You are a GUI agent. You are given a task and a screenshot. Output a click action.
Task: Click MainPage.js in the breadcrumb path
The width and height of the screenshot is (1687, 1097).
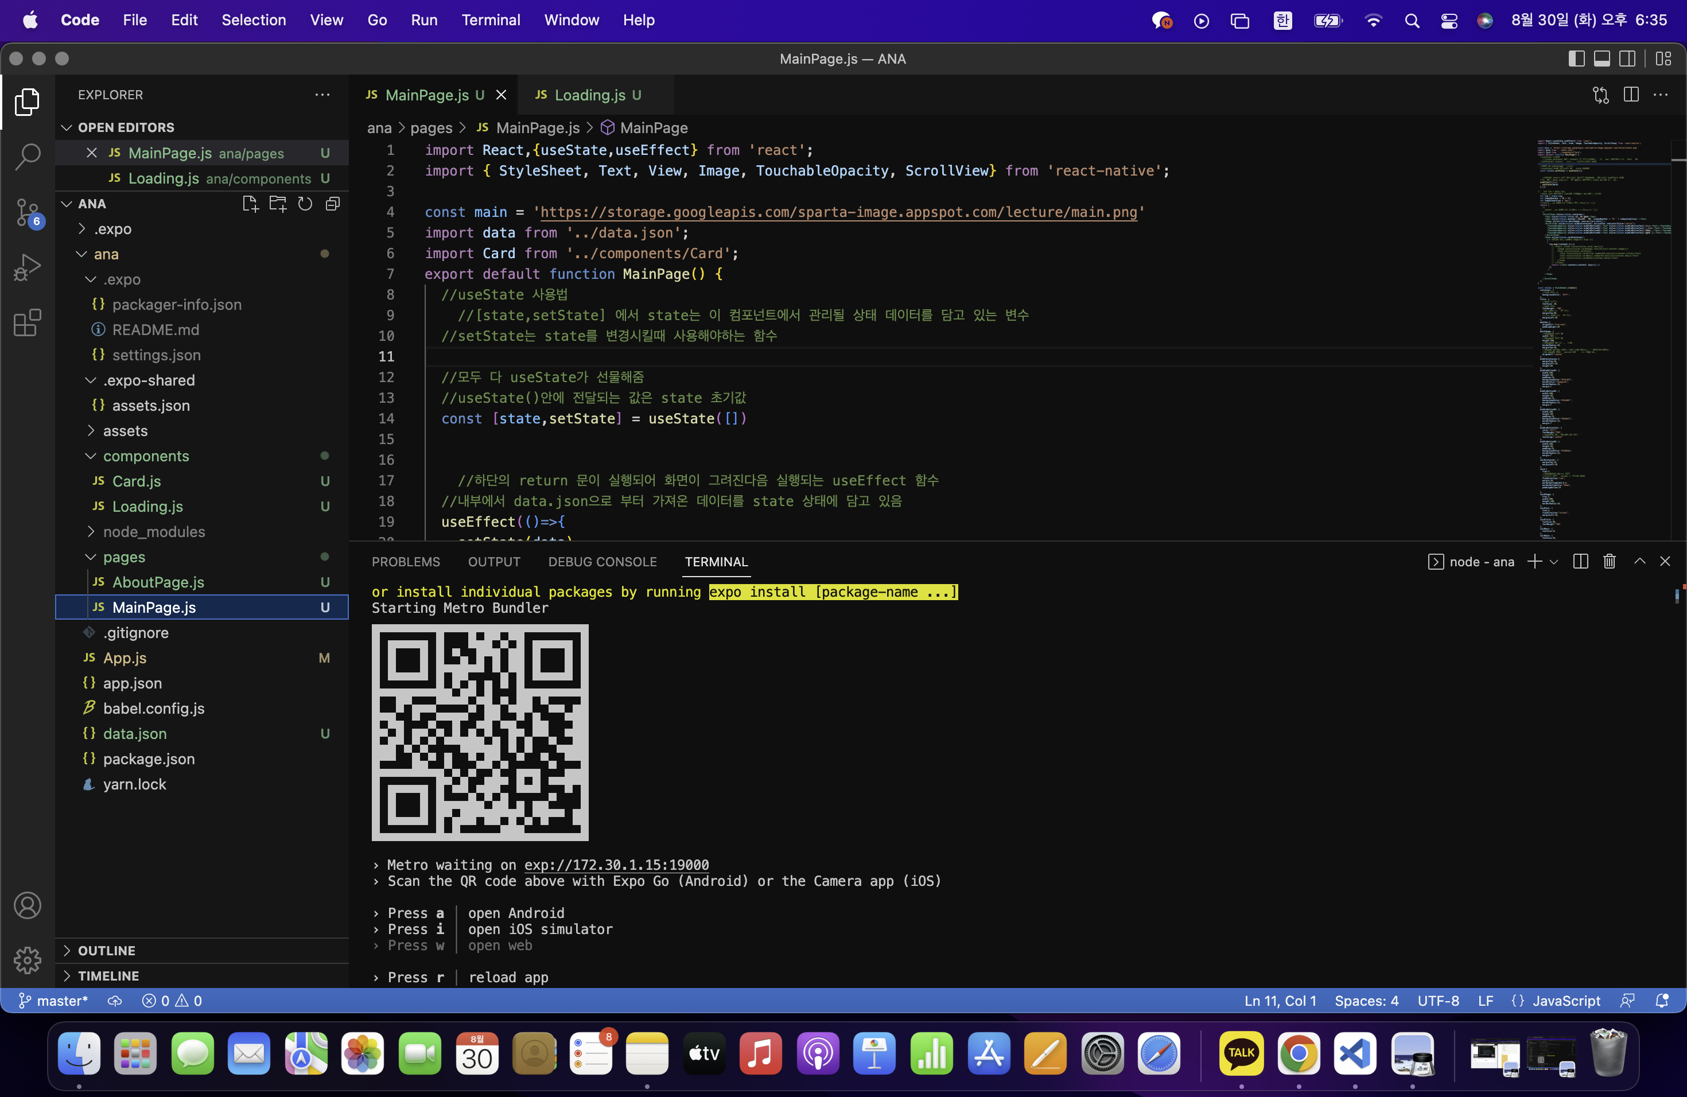pyautogui.click(x=537, y=127)
